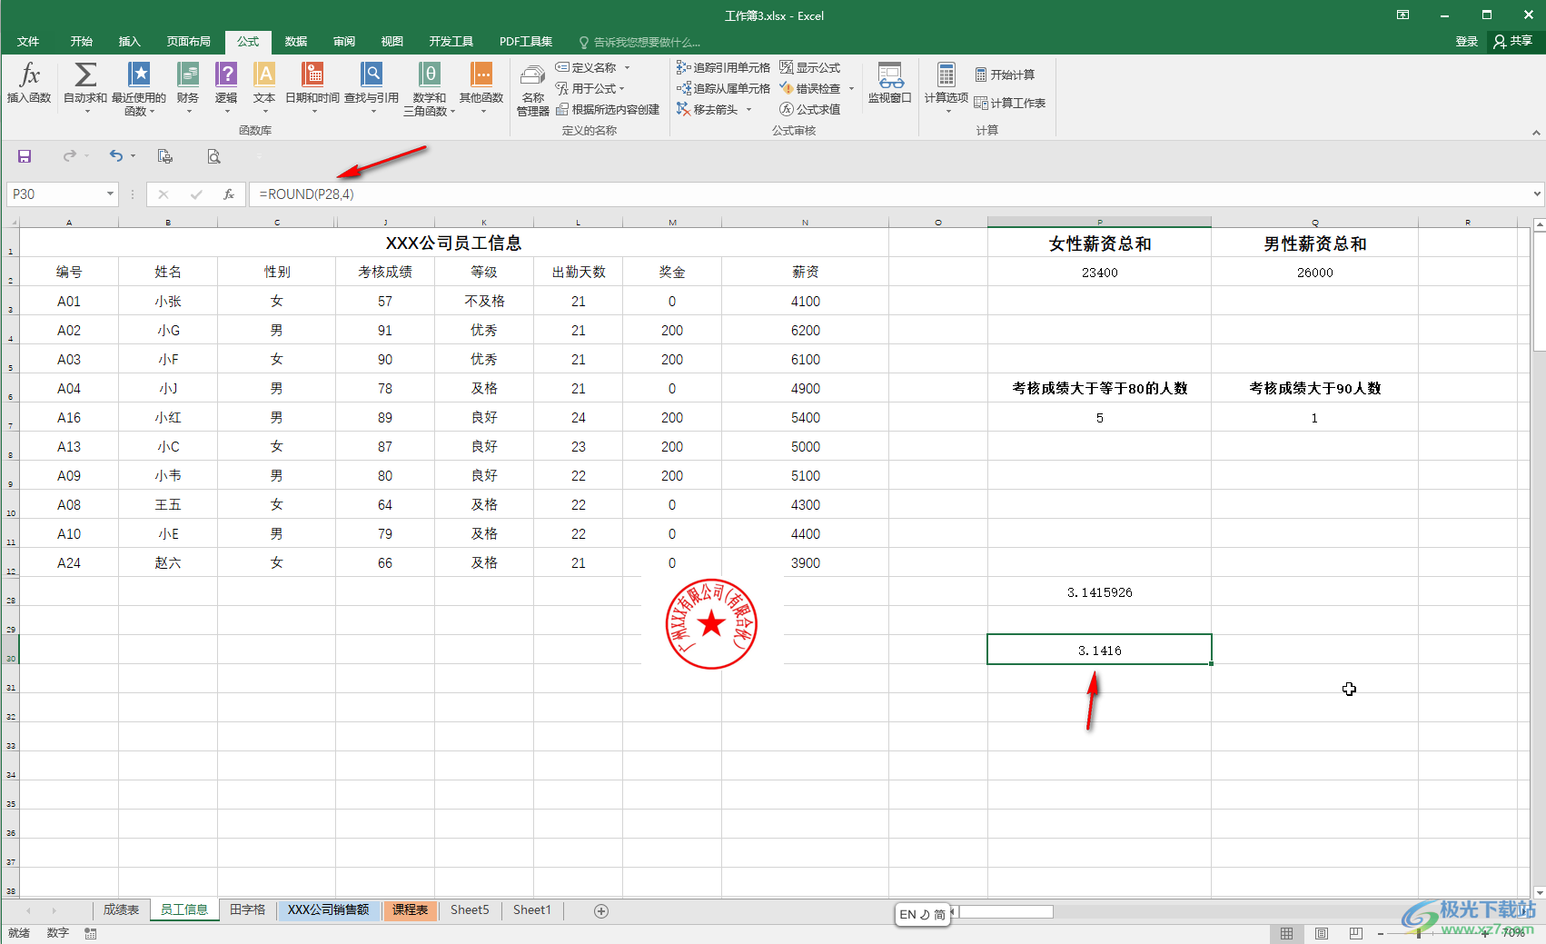This screenshot has width=1546, height=944.
Task: Open the Developer (开发工具) ribbon tab
Action: (451, 42)
